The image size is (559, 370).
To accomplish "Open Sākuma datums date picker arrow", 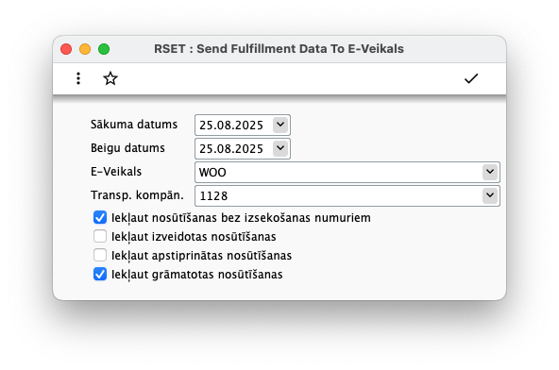I will click(280, 125).
